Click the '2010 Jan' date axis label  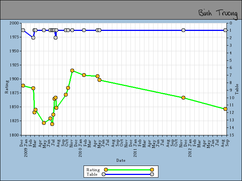(80, 148)
